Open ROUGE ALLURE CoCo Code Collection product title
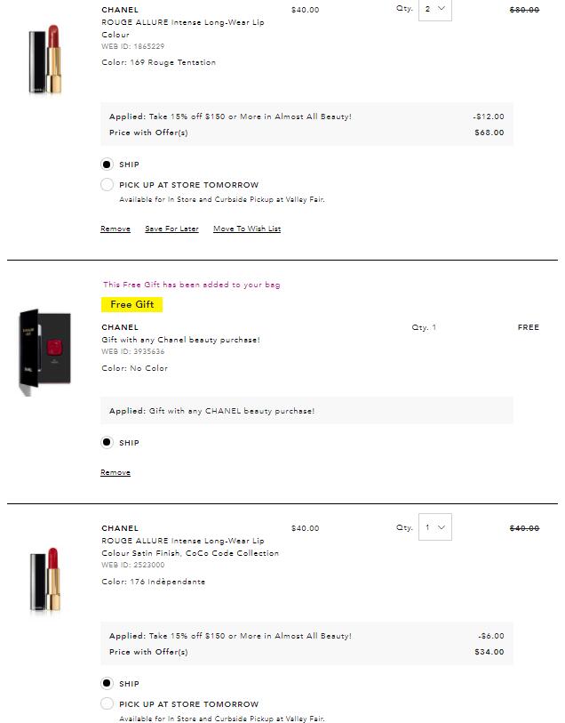 [190, 547]
